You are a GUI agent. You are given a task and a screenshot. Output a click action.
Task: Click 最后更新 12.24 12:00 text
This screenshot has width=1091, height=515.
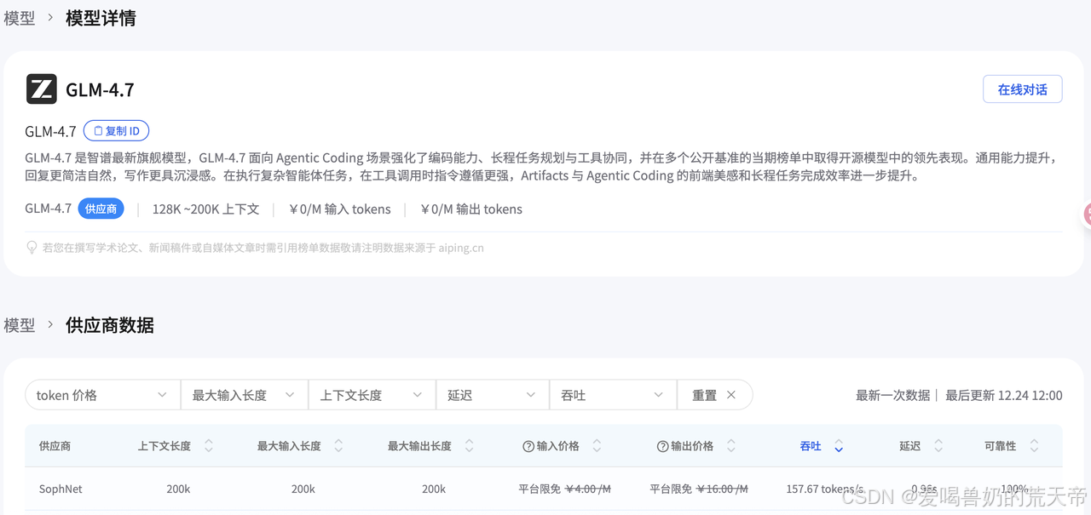pyautogui.click(x=1004, y=395)
